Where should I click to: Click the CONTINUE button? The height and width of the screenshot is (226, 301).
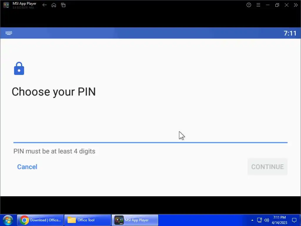coord(267,167)
